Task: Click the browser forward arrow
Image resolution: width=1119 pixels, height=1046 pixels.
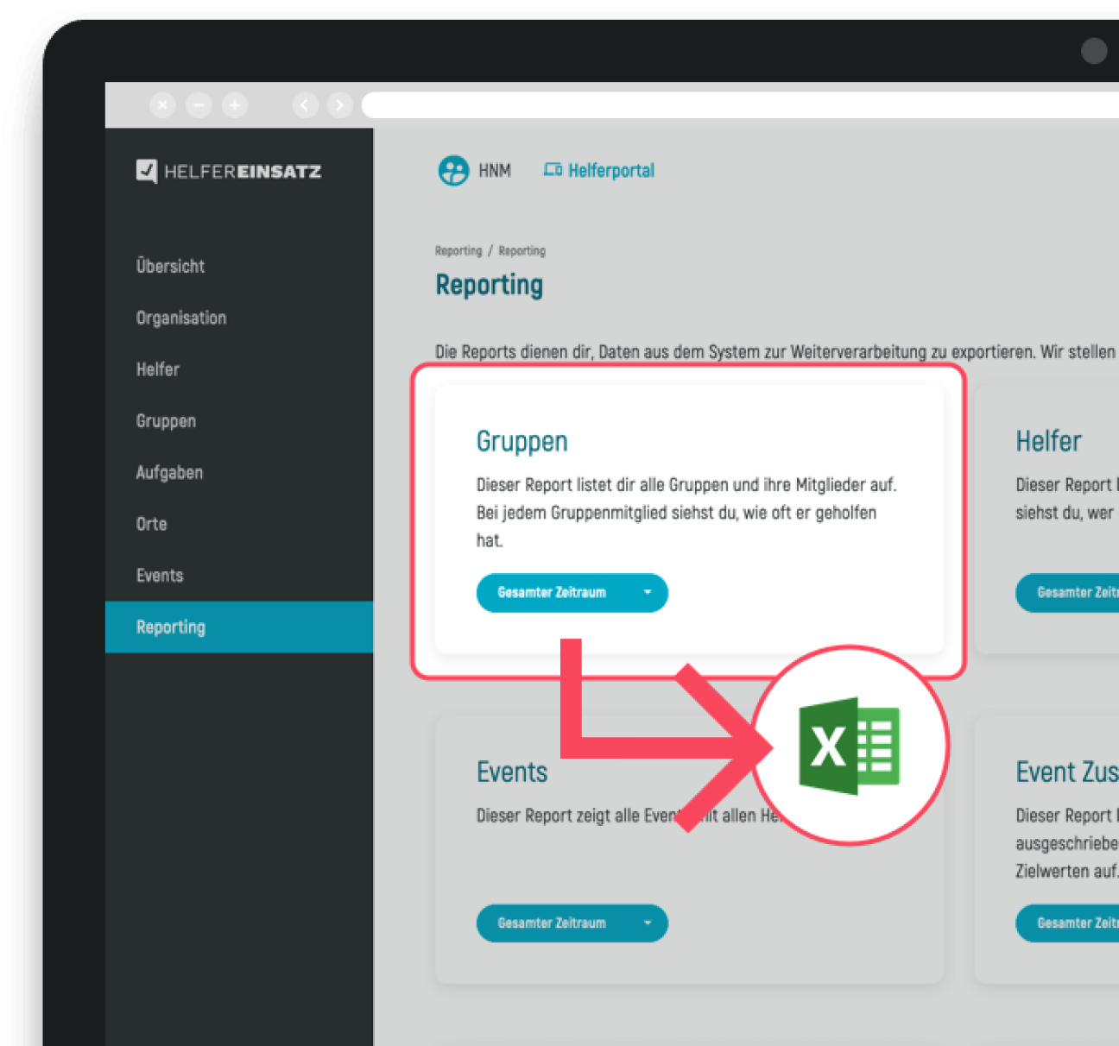Action: pyautogui.click(x=339, y=104)
